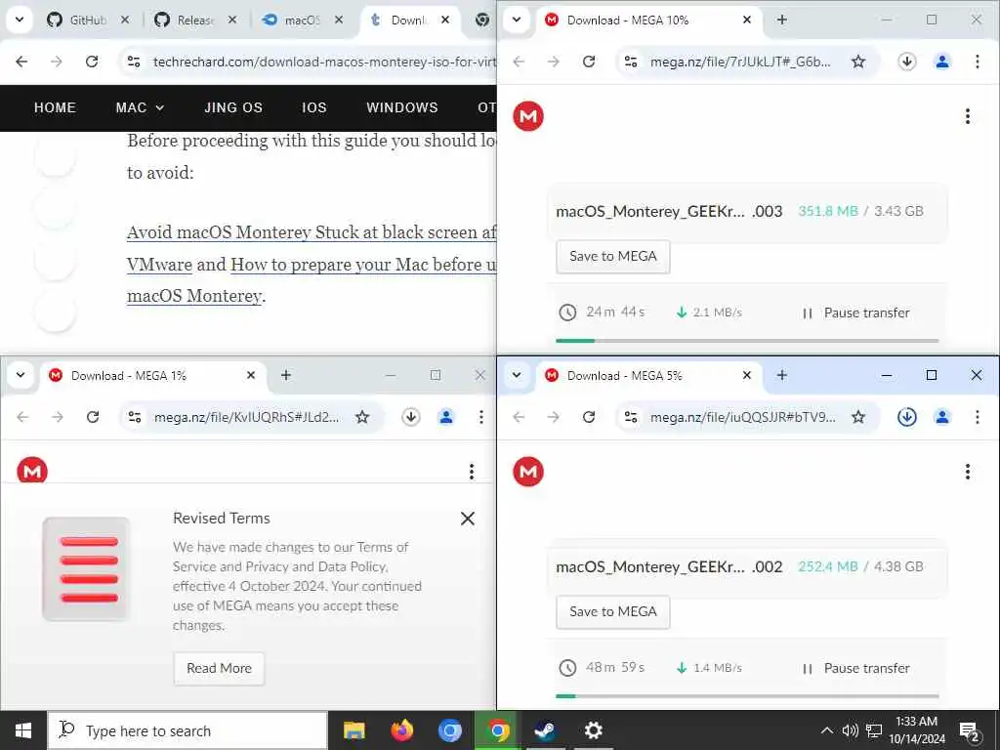The width and height of the screenshot is (1000, 750).
Task: Open the Avoid macOS Monterey Stuck link
Action: click(312, 232)
